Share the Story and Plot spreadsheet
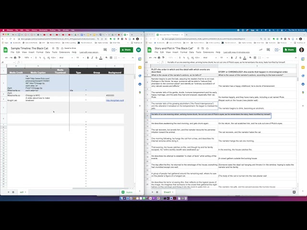 coord(289,50)
